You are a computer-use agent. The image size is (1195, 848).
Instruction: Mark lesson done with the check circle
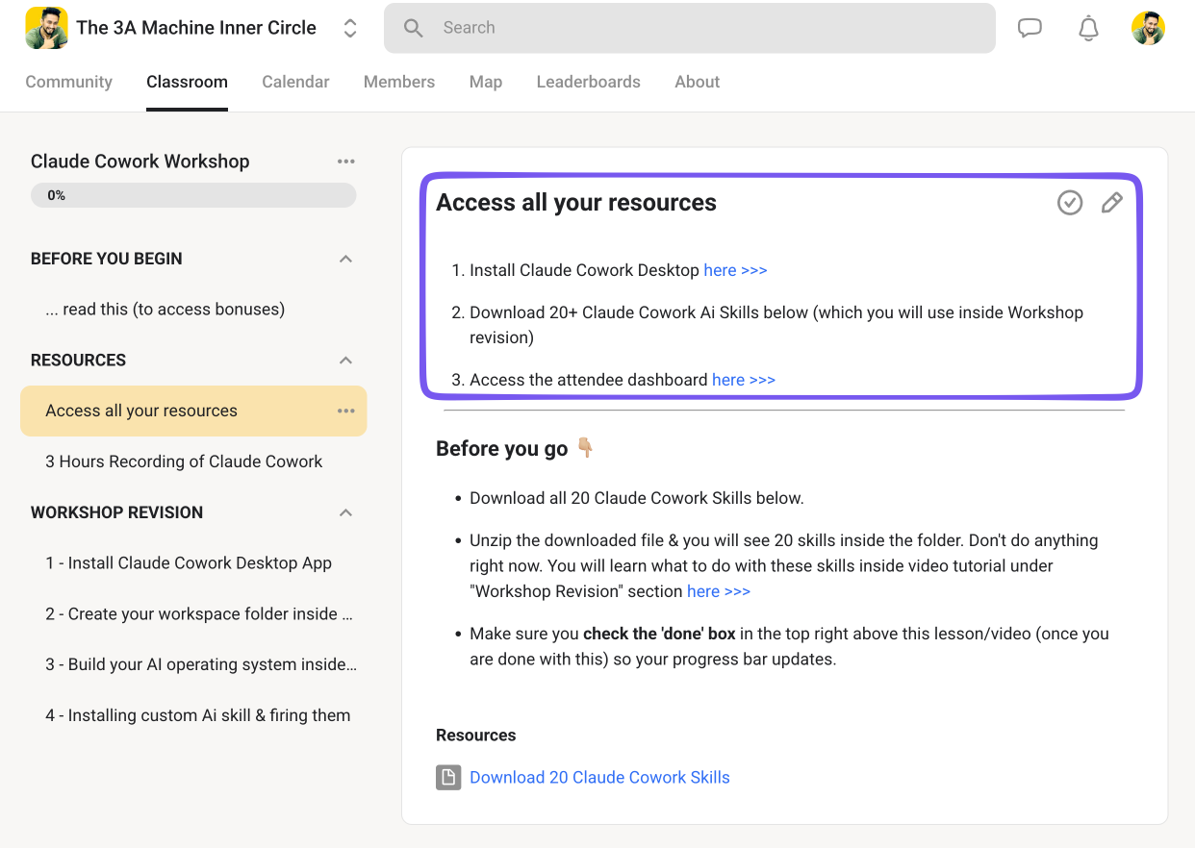(x=1070, y=202)
